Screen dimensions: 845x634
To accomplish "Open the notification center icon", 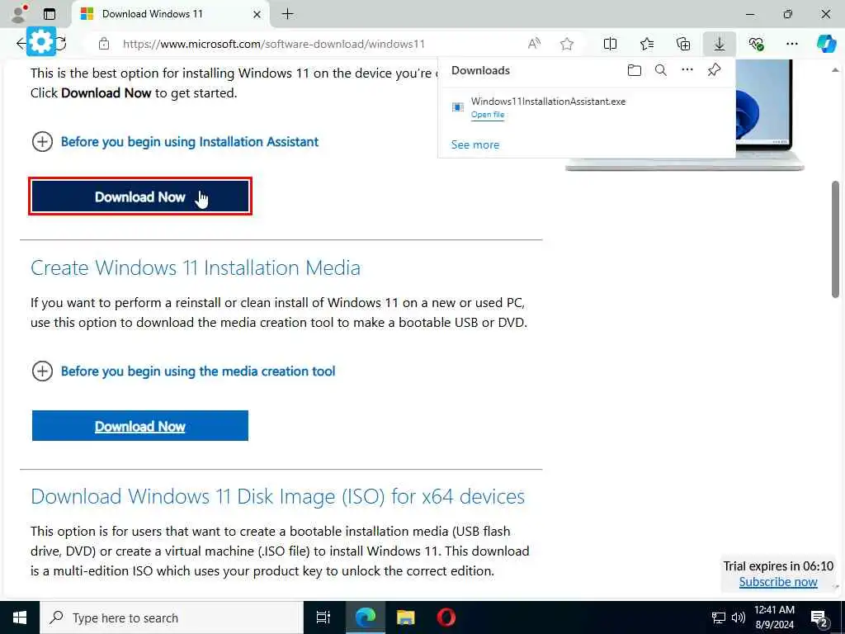I will point(819,619).
